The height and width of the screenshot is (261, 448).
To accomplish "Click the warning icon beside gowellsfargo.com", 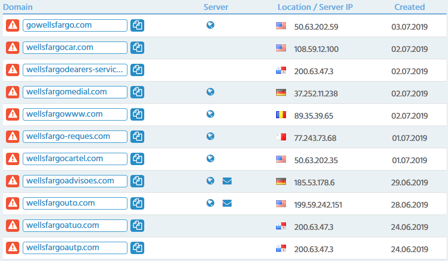I will click(x=12, y=26).
